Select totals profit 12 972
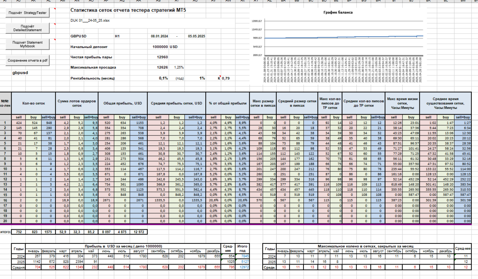 [x=139, y=232]
